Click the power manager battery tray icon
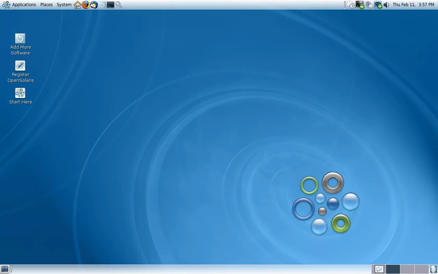This screenshot has width=438, height=274. [x=369, y=5]
